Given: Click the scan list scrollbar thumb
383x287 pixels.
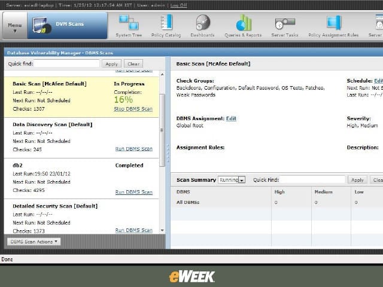Looking at the screenshot, I should tap(162, 130).
